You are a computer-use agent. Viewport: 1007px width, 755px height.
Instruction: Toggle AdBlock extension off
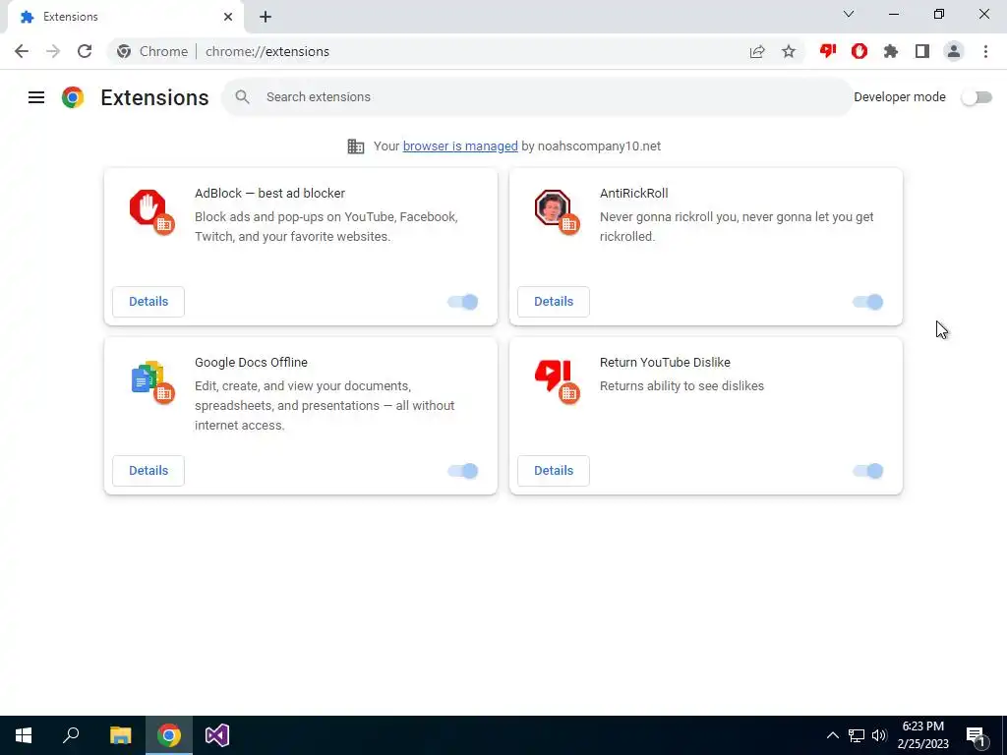click(463, 302)
